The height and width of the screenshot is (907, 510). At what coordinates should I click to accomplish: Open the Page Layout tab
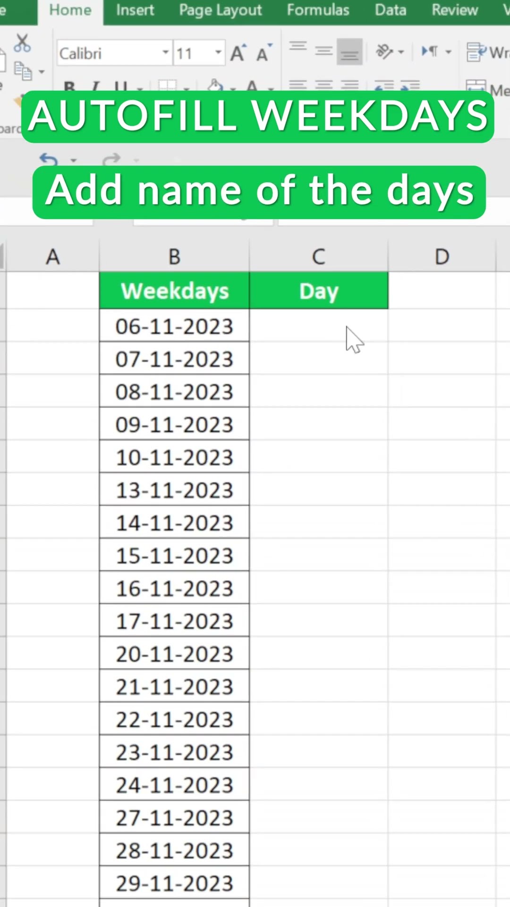click(220, 10)
